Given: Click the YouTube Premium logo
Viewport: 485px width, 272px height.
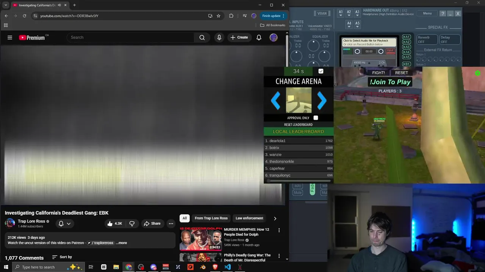Looking at the screenshot, I should (x=32, y=37).
